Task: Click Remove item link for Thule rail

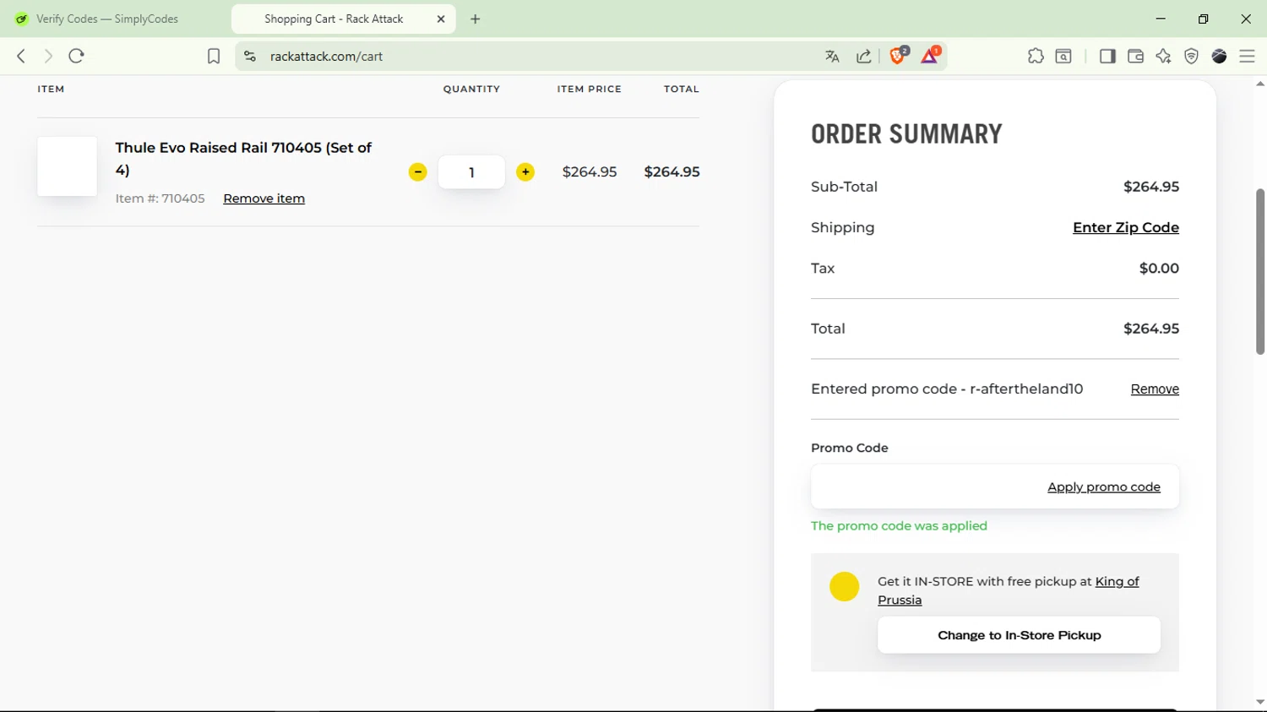Action: (264, 198)
